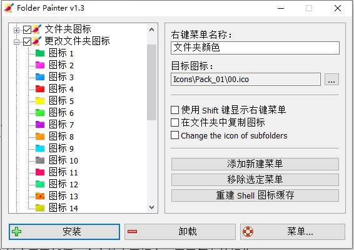Select the 文件夹图标 tree label
The image size is (354, 250).
(68, 29)
